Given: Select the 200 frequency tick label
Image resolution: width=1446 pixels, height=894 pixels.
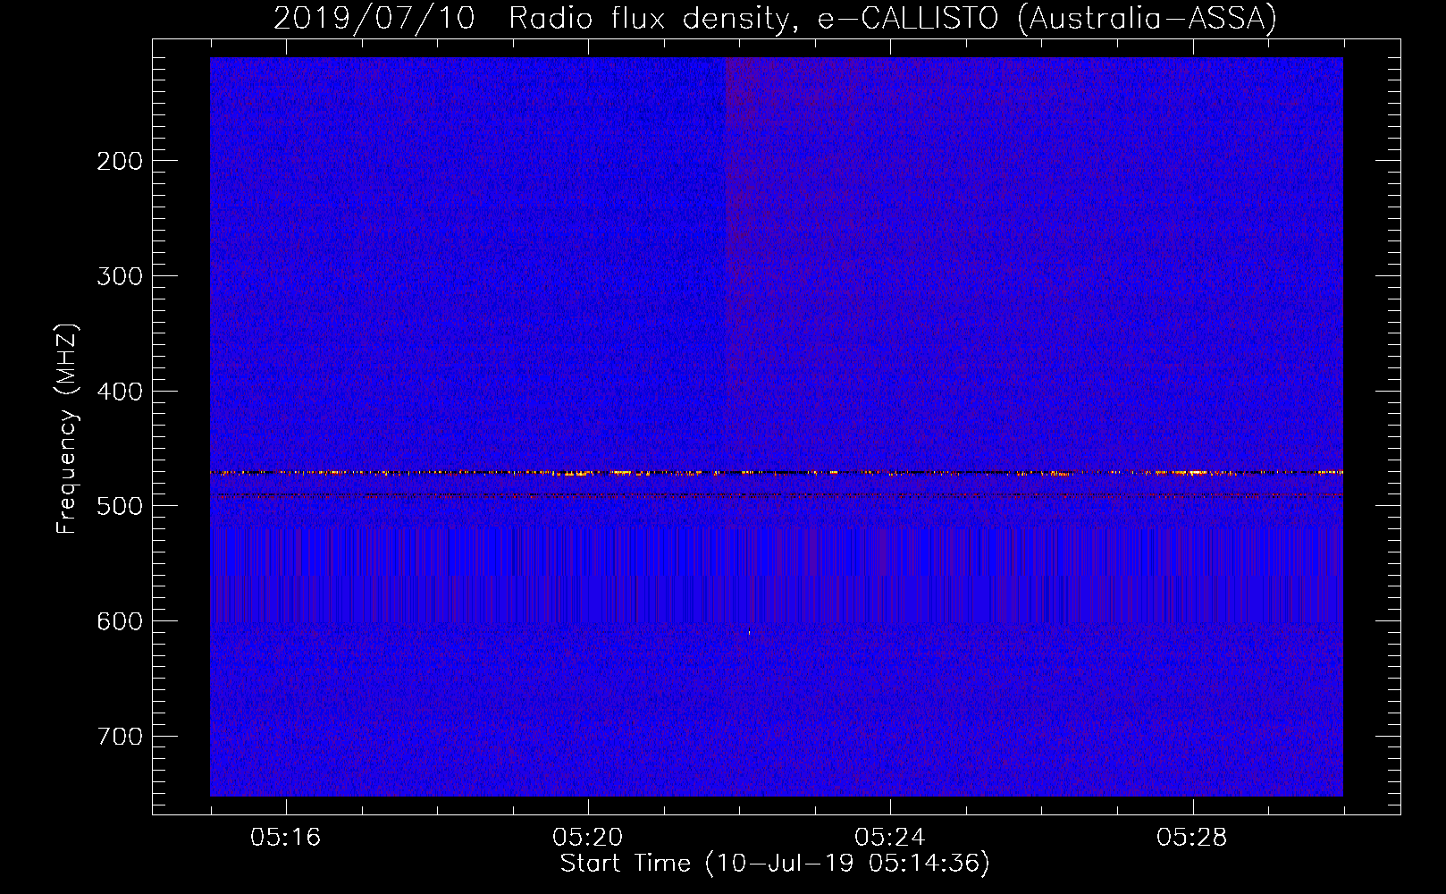Looking at the screenshot, I should pos(120,161).
